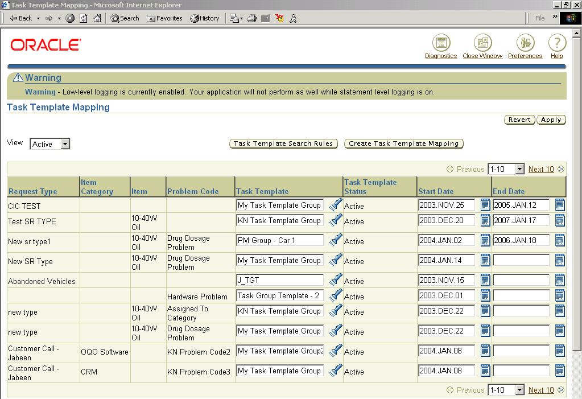Click flashlight icon next to J_TGT template
The width and height of the screenshot is (582, 399).
336,280
